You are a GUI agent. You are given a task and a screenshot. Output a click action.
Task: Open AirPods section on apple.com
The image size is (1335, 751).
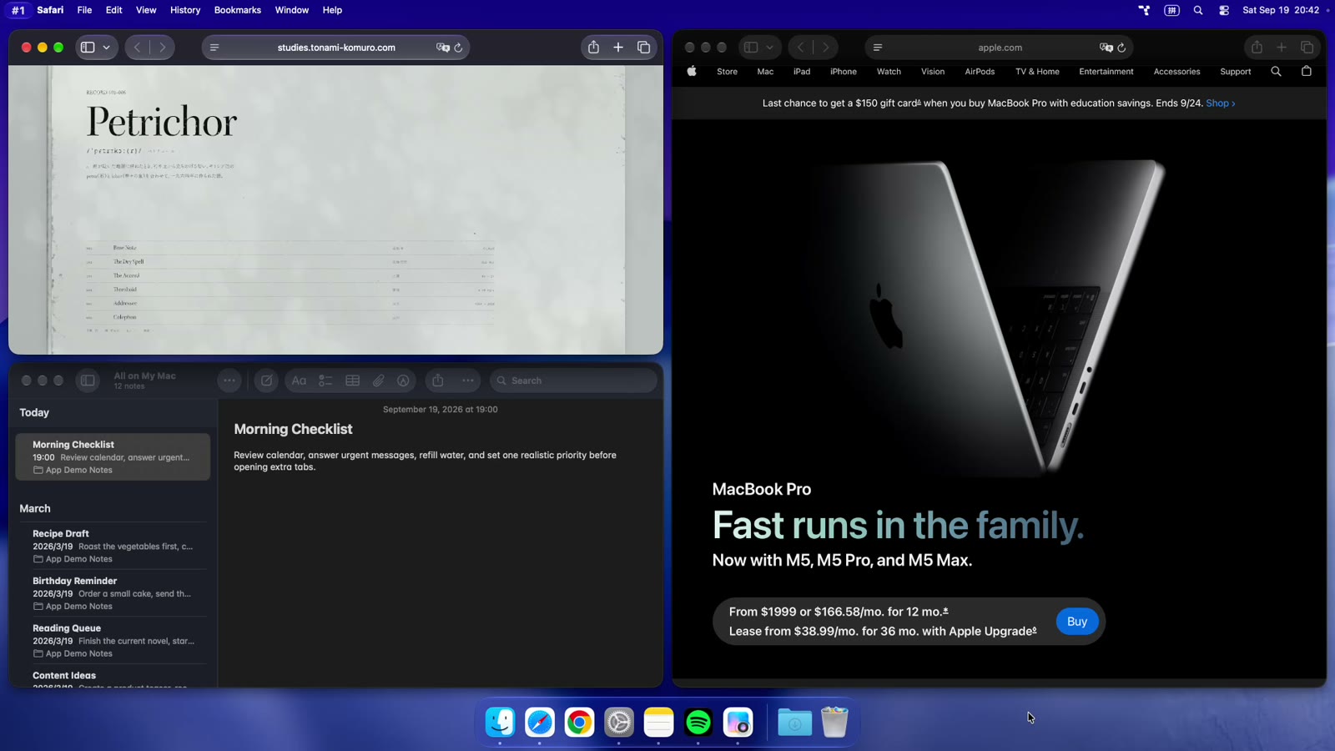[x=980, y=72]
